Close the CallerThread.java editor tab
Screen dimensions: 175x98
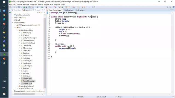click(x=62, y=10)
